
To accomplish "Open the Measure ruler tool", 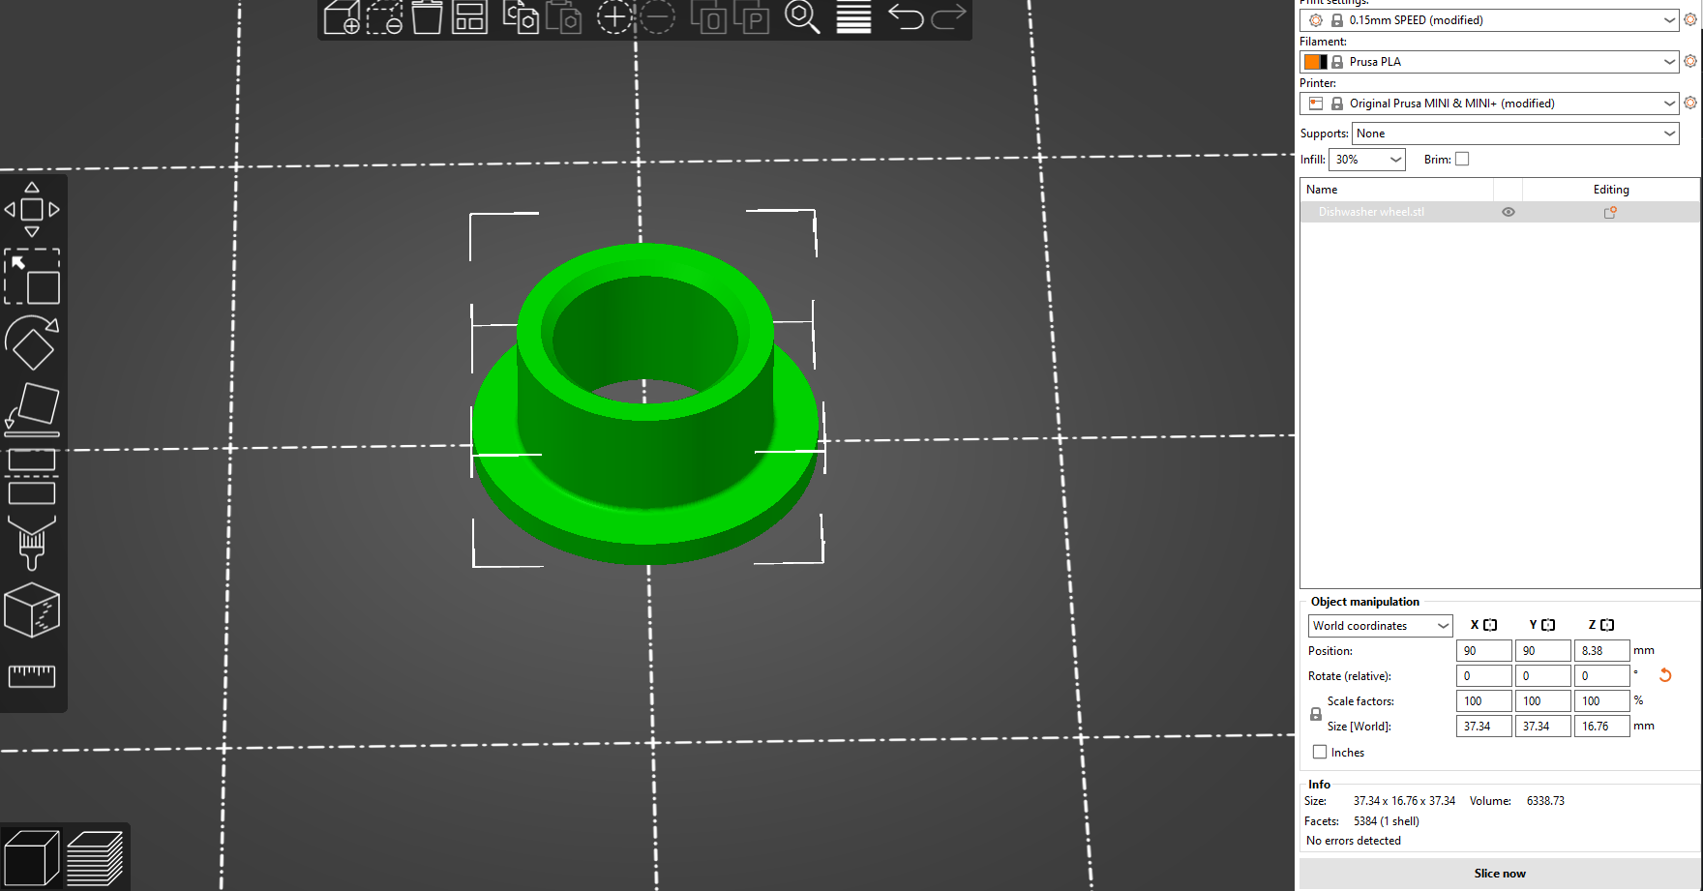I will 32,675.
